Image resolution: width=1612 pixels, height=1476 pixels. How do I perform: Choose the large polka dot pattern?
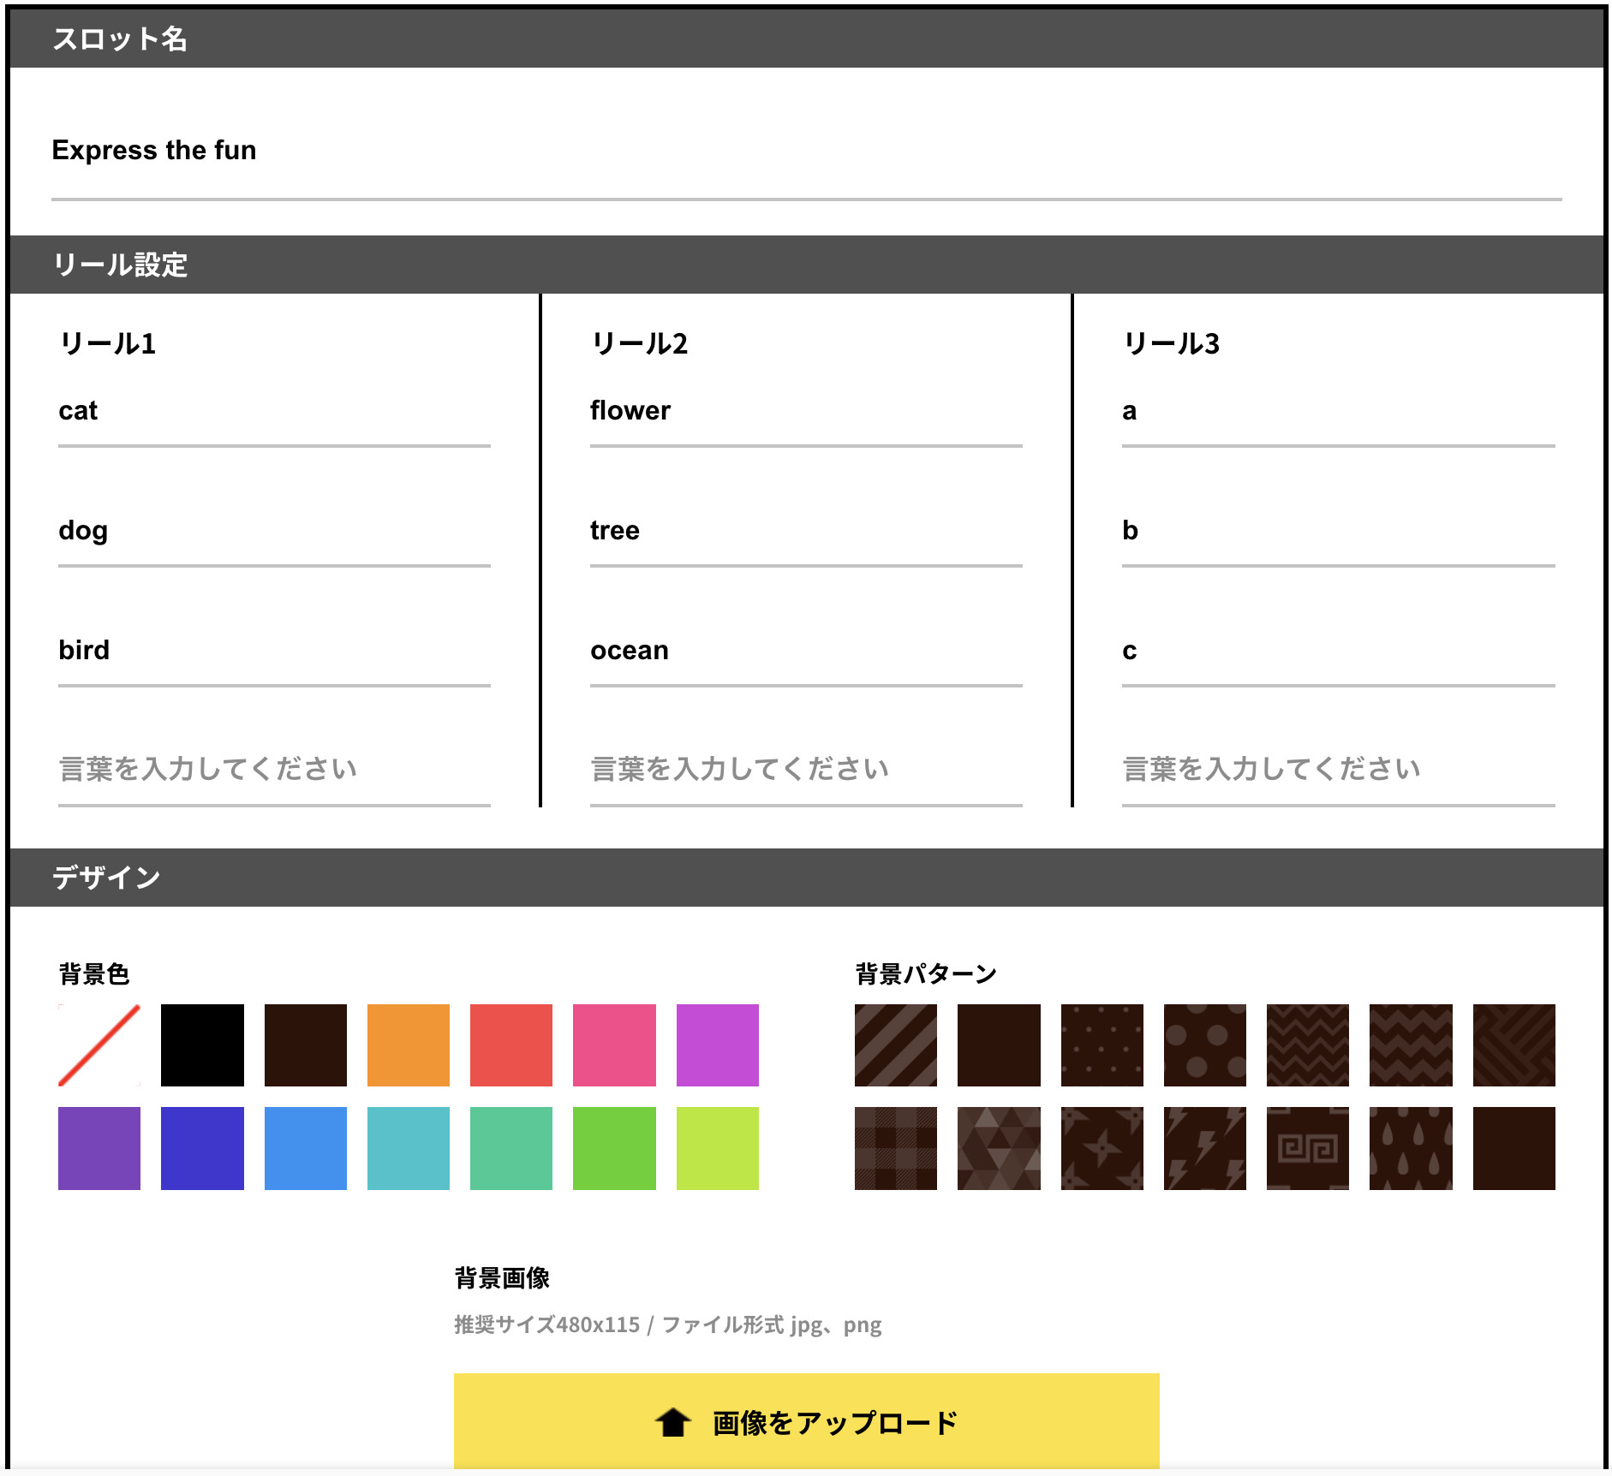point(1204,1045)
